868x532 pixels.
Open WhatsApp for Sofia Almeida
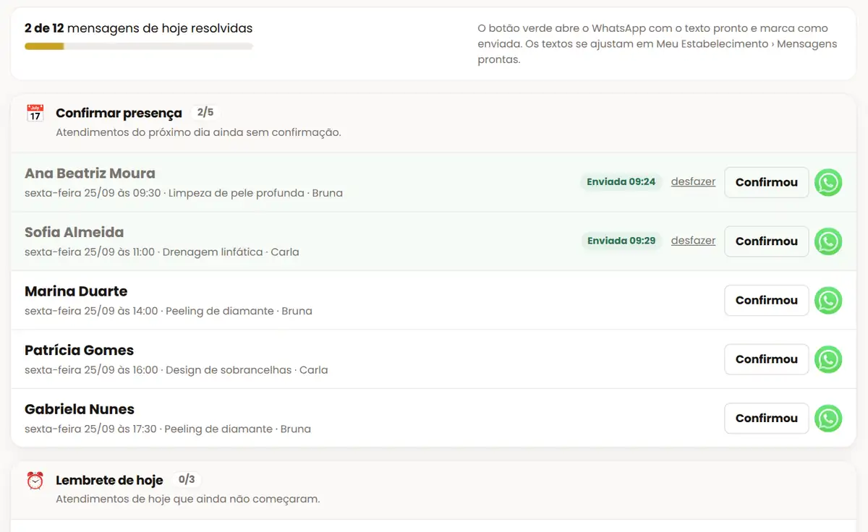tap(828, 241)
